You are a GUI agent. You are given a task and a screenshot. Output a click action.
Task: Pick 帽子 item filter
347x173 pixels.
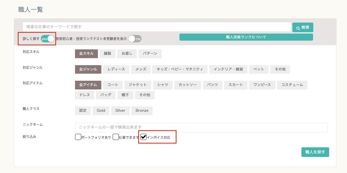(125, 95)
